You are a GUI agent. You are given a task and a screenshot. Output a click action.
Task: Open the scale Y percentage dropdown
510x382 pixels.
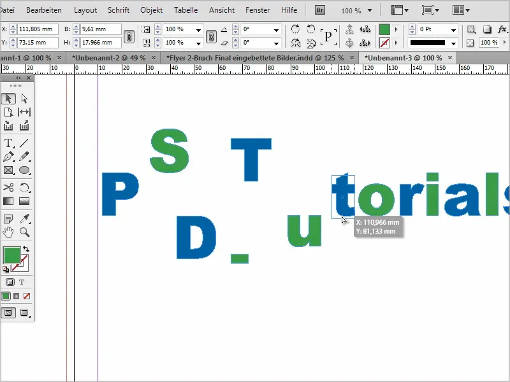(x=198, y=43)
